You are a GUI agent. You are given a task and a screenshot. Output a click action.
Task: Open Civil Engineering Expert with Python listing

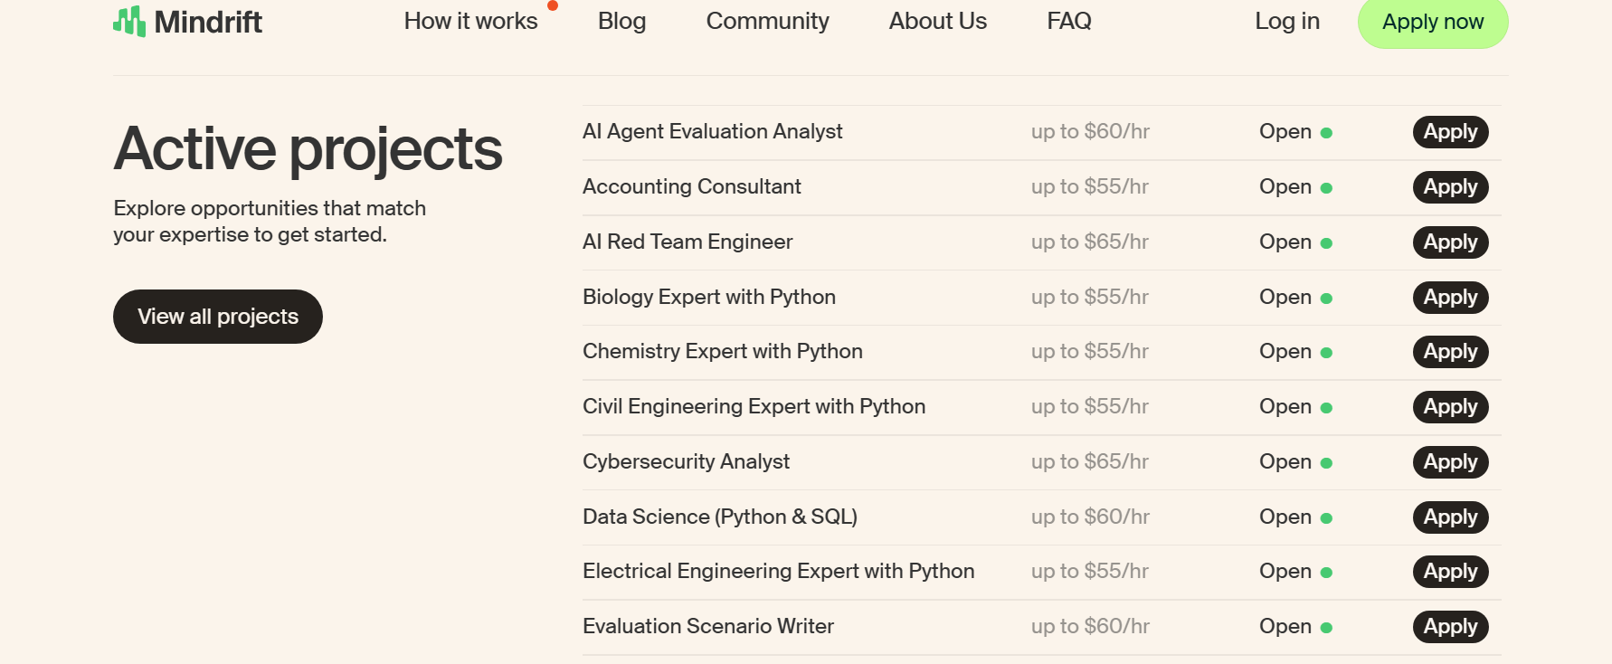754,406
